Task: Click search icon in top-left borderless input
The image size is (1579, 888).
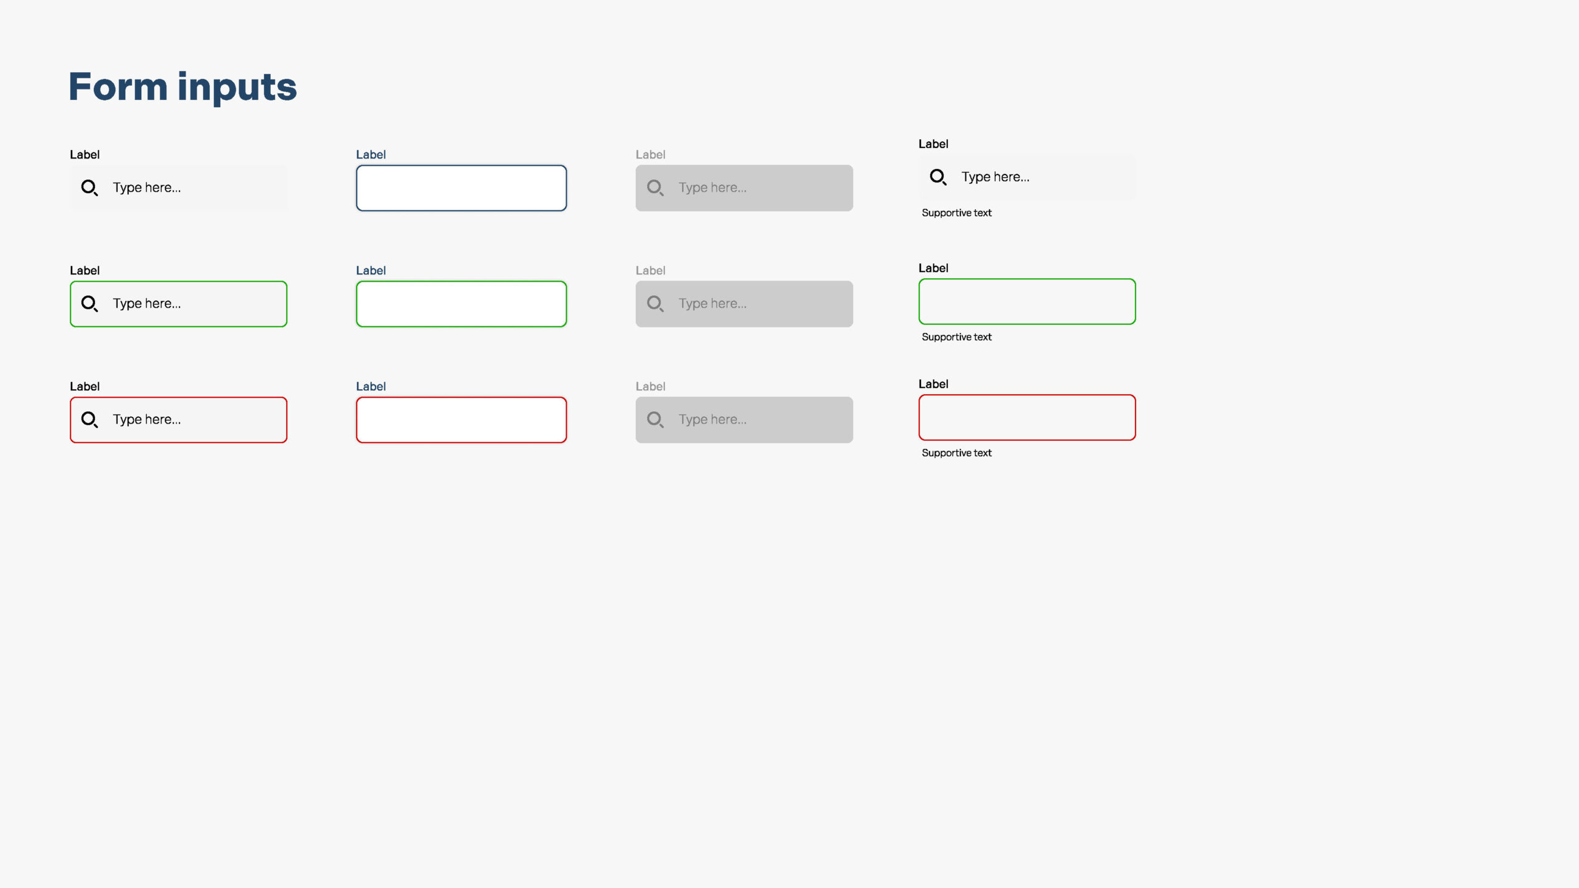Action: click(89, 187)
